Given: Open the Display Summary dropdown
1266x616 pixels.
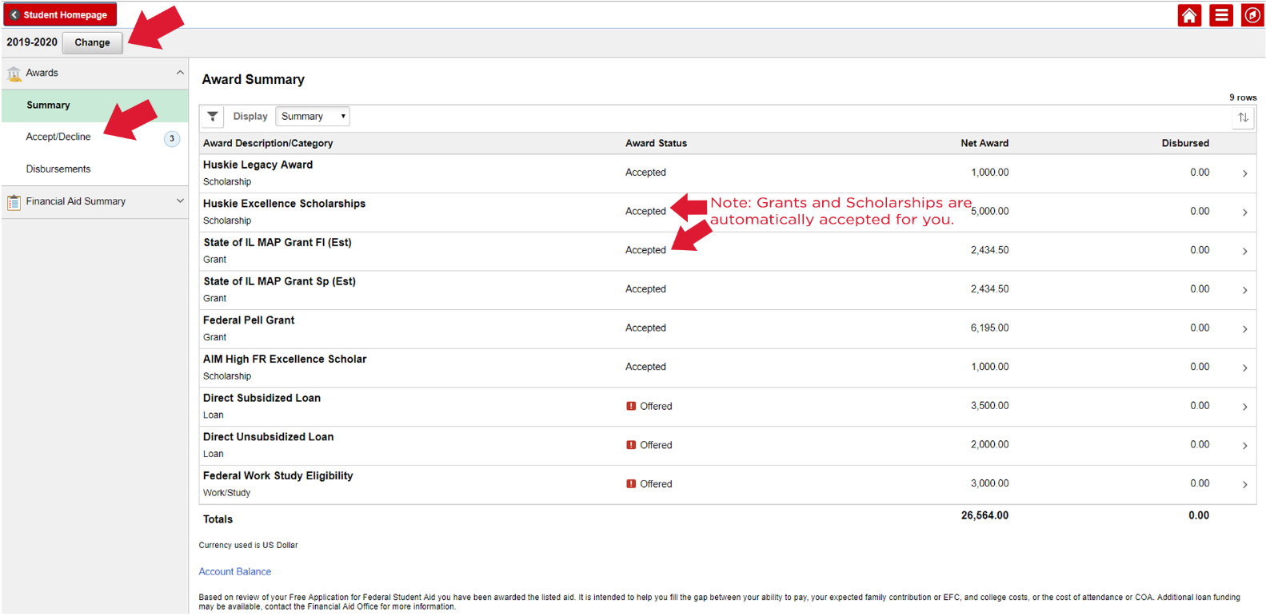Looking at the screenshot, I should (x=313, y=117).
